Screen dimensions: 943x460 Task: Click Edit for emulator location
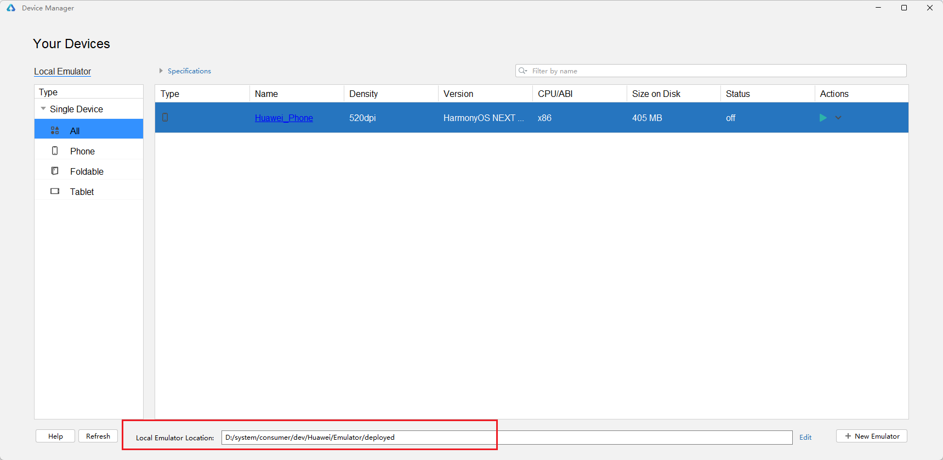click(805, 437)
